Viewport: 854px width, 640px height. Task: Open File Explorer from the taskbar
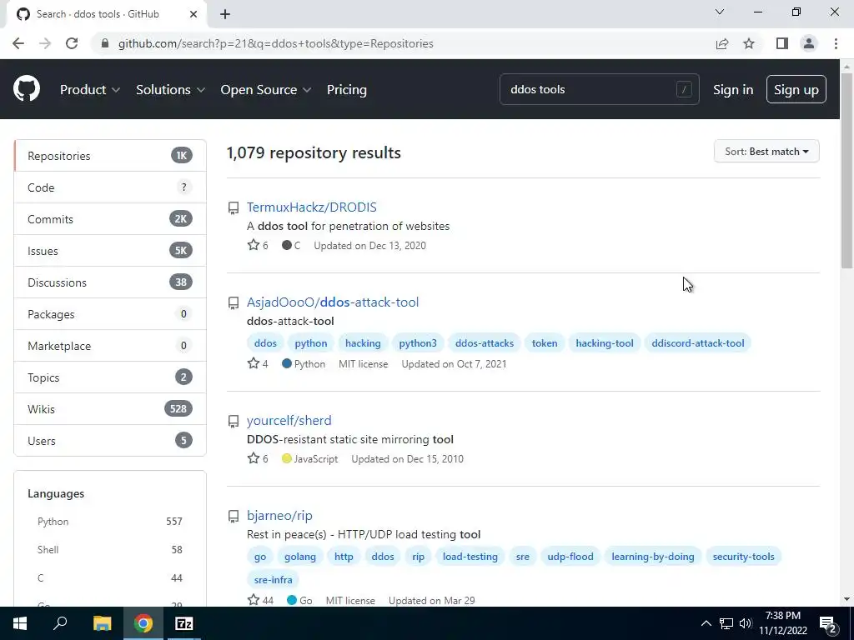[102, 623]
